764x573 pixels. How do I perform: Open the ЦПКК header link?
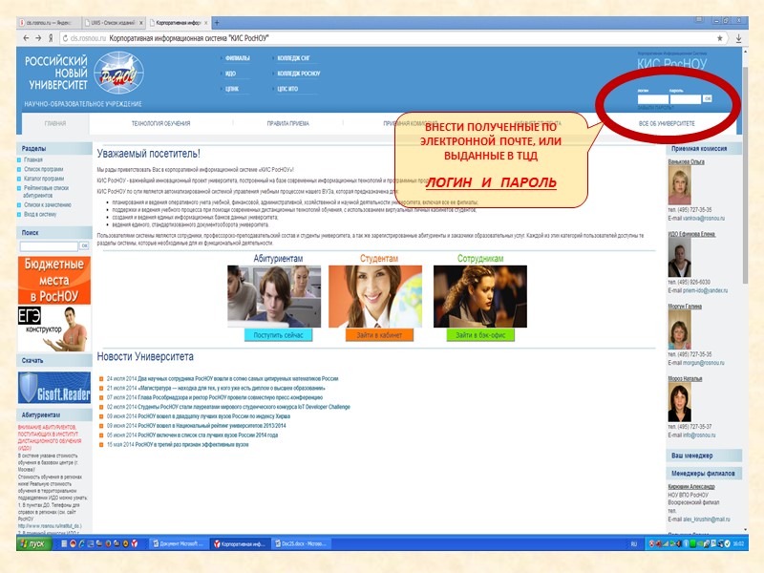tap(232, 89)
